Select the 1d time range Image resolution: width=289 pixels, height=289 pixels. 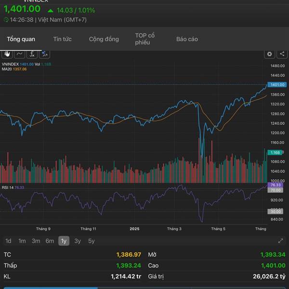click(x=8, y=241)
